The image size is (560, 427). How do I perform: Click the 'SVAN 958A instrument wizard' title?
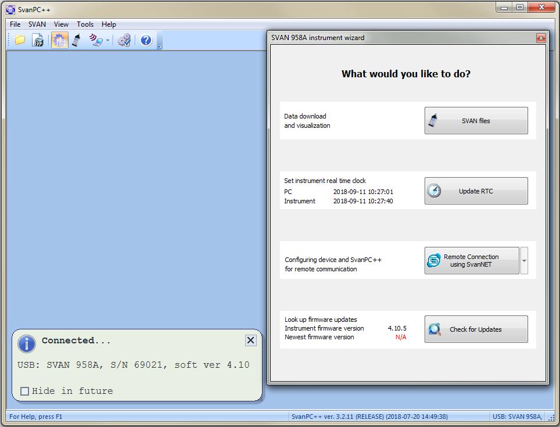point(318,38)
